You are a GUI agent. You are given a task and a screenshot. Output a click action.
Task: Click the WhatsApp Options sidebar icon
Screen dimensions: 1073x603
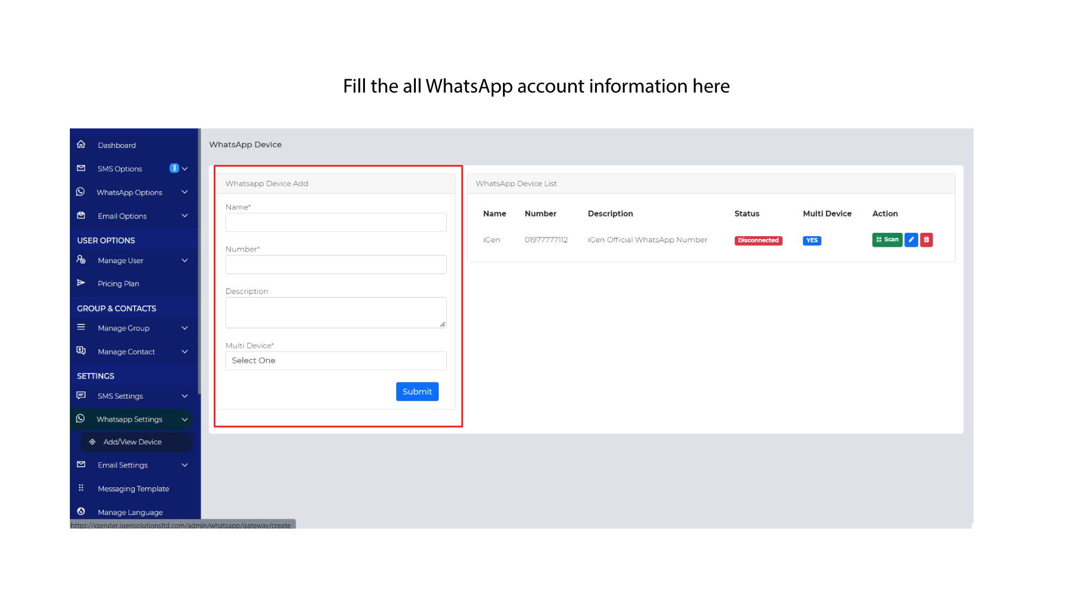80,192
